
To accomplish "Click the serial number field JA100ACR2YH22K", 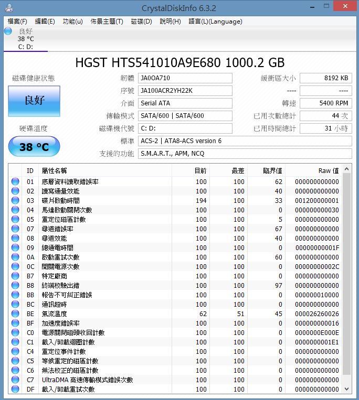I will pos(185,91).
